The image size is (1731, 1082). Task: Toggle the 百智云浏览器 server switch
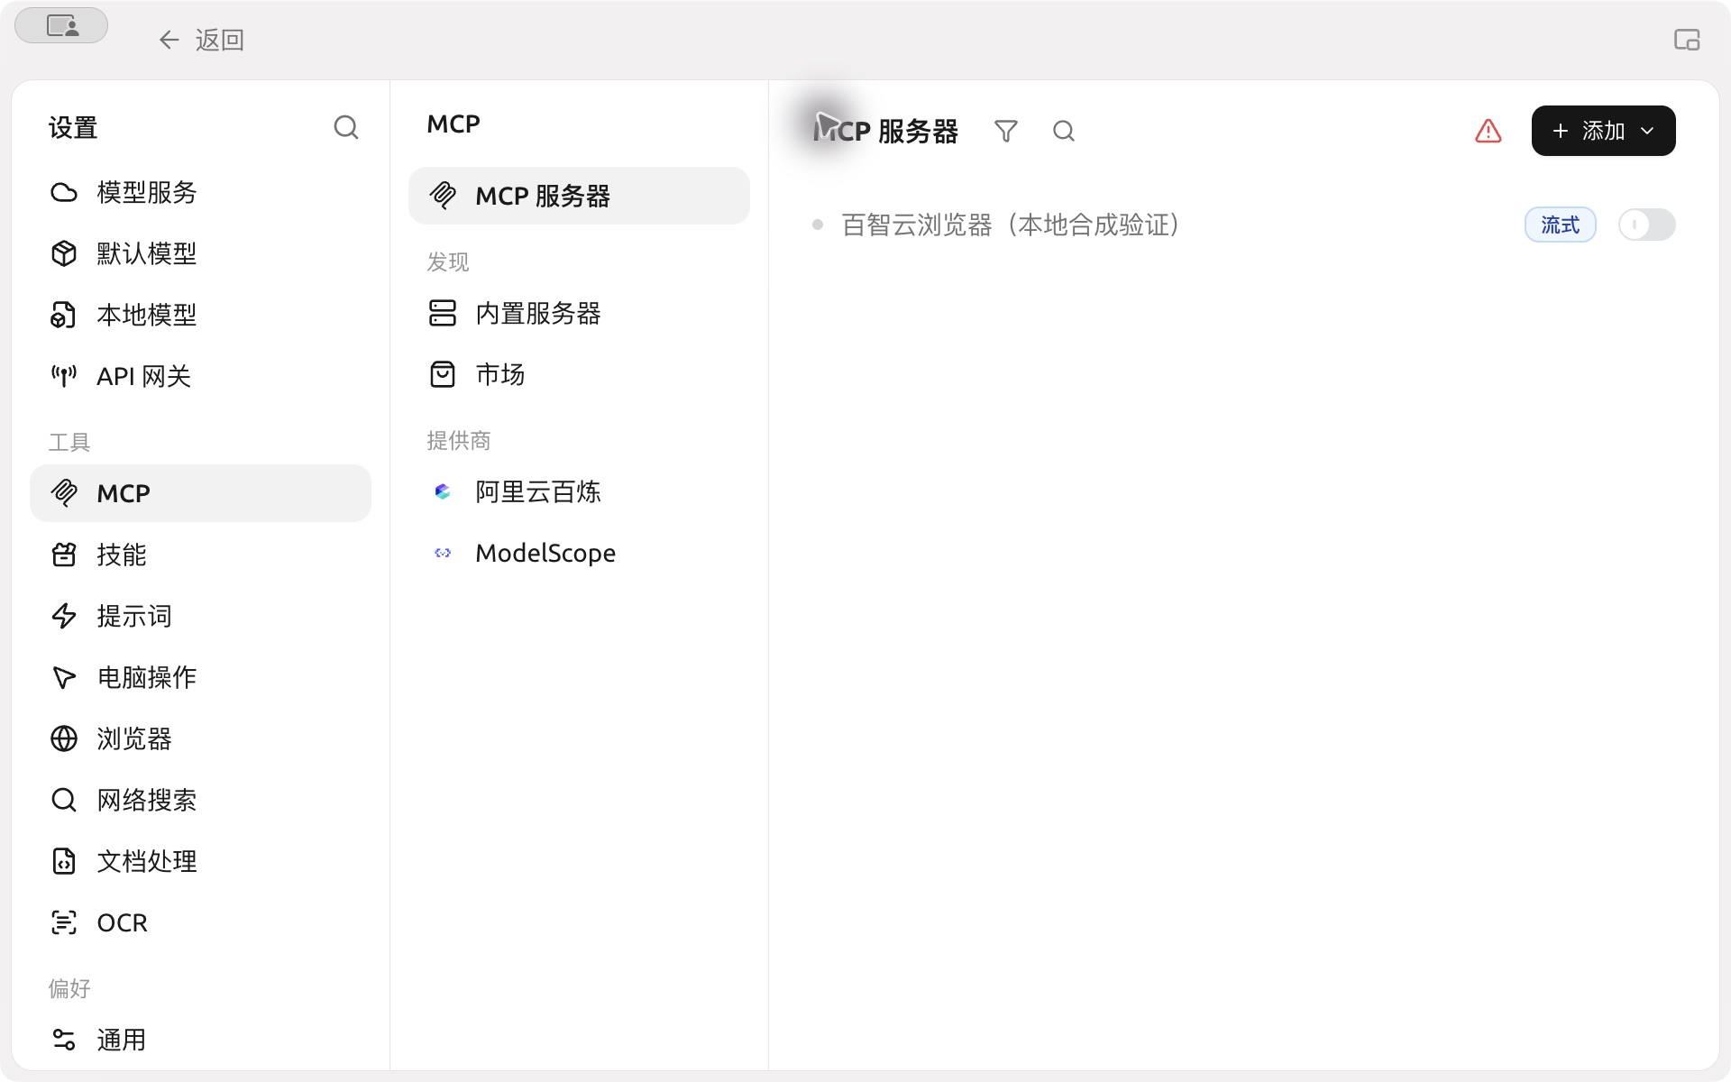1646,225
